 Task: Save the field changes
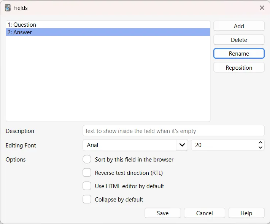point(162,213)
